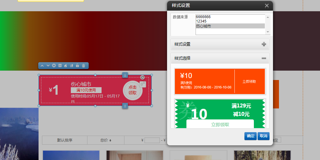
Task: Toggle the unlock padlock icon in the widget toolbar
Action: pyautogui.click(x=77, y=66)
